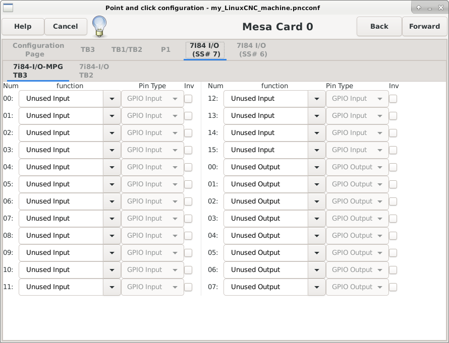Open the disabled Pin Type combo for output 03

[357, 219]
